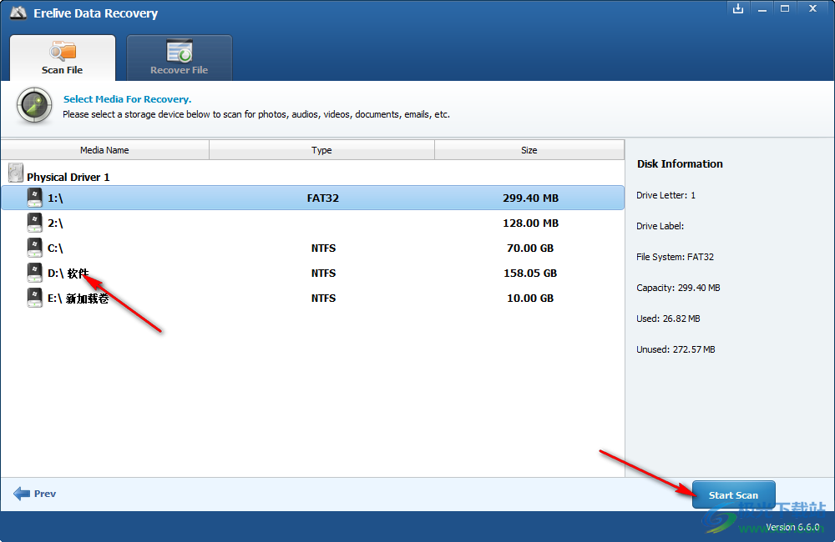Click the drive icon for the C:\ partition
The height and width of the screenshot is (542, 835).
pos(34,248)
